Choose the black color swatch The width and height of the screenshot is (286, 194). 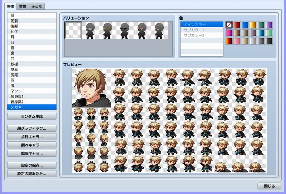click(270, 41)
